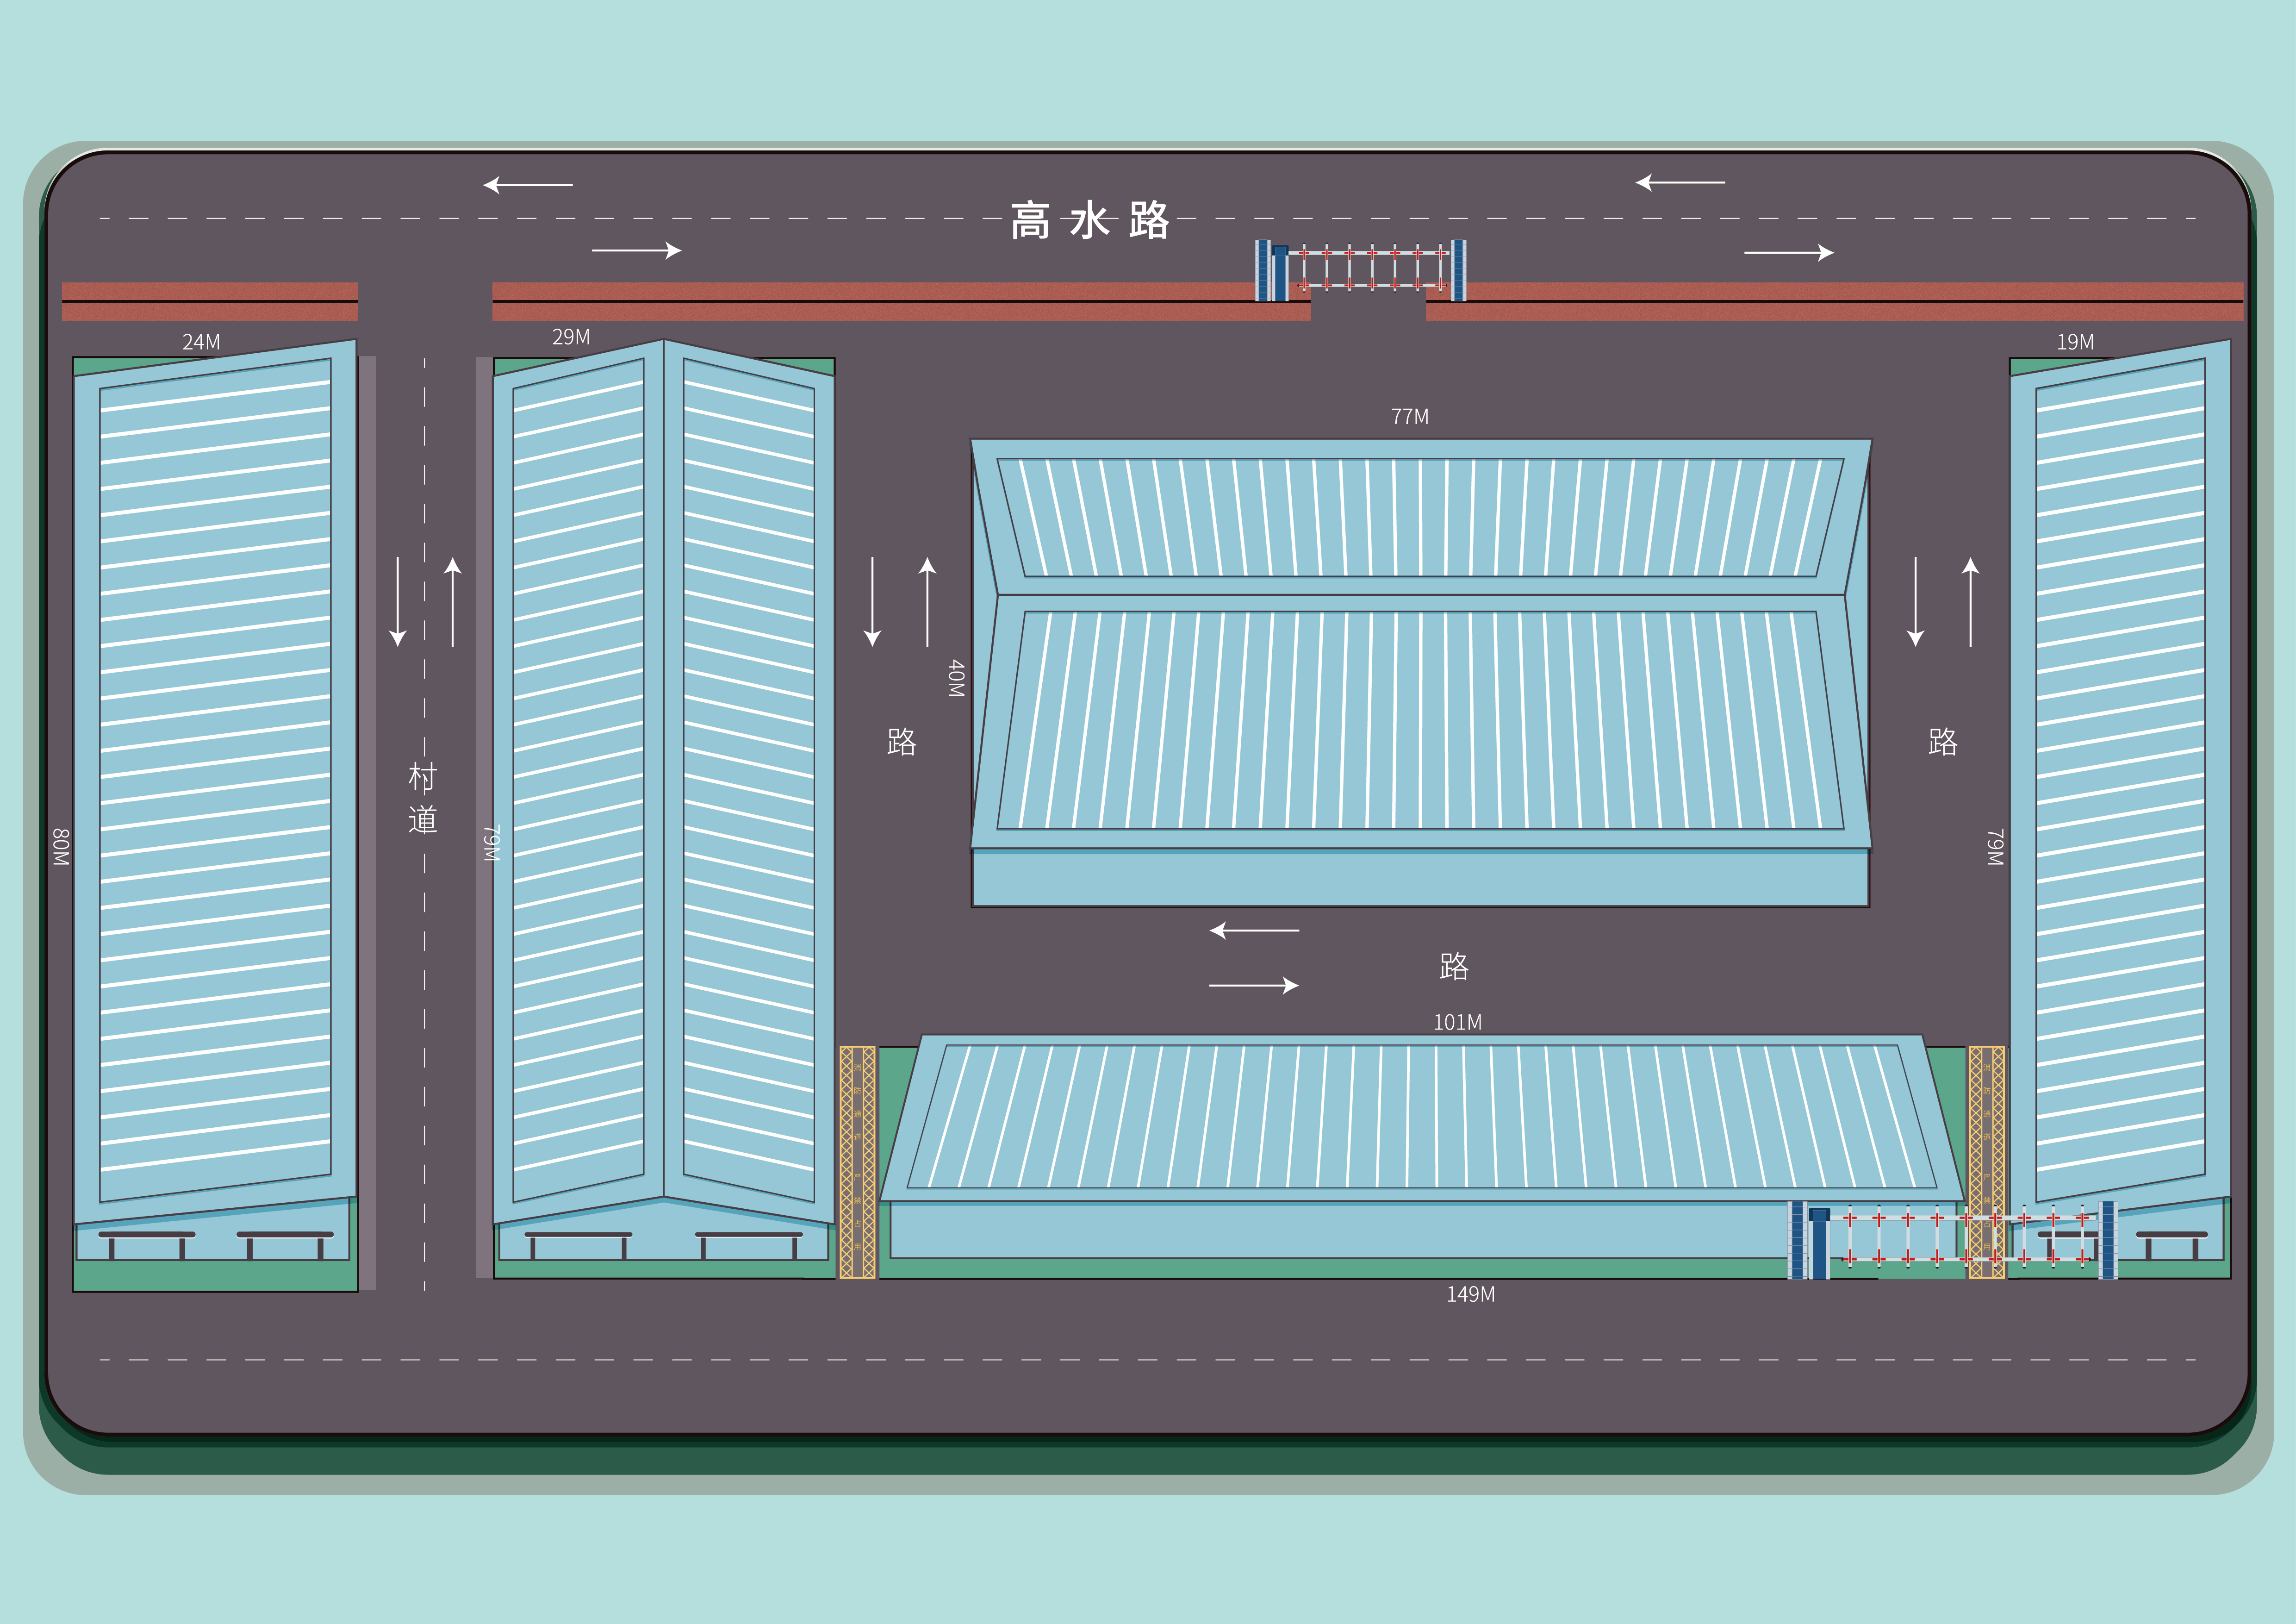Click the up arrow on the 村道 road
The width and height of the screenshot is (2296, 1624).
(x=453, y=602)
